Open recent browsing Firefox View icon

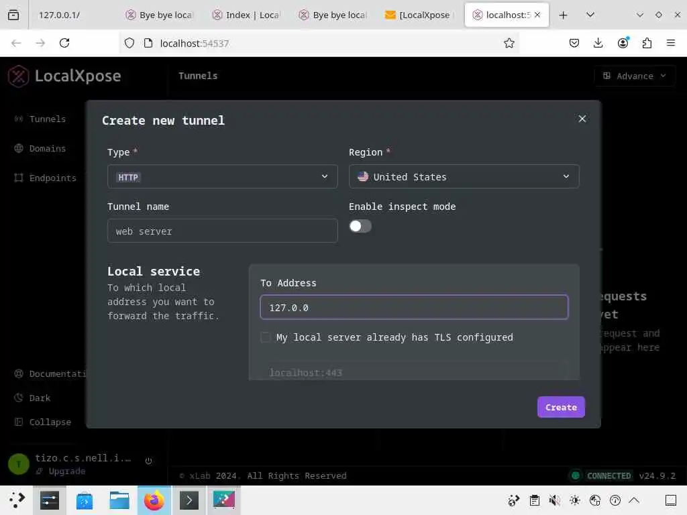pos(13,15)
